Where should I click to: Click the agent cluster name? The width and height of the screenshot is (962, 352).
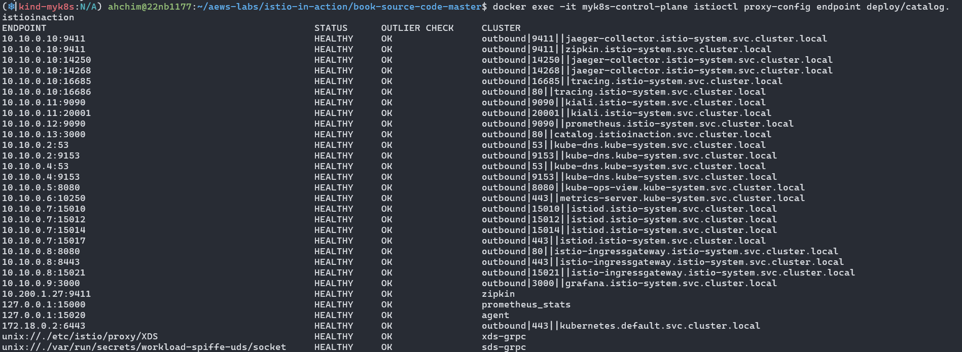click(x=495, y=315)
